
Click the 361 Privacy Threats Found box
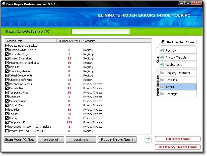tap(178, 147)
